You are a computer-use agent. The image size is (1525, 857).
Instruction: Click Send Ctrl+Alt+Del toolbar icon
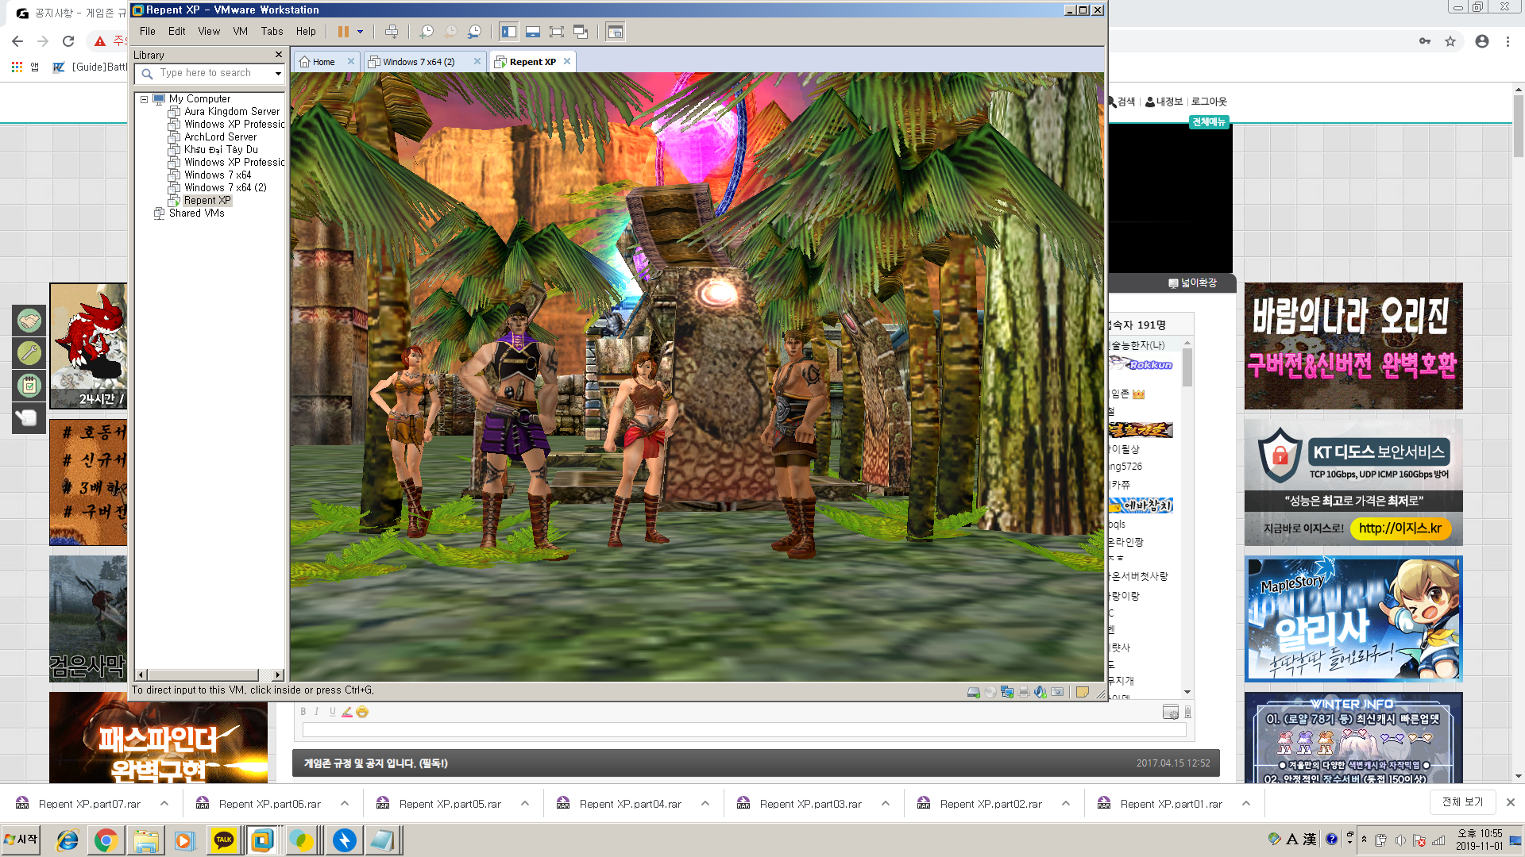(392, 32)
